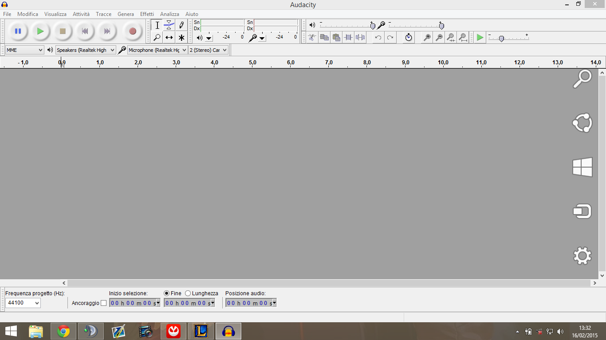Skip to the start of the project
Viewport: 606px width, 340px height.
pos(85,31)
